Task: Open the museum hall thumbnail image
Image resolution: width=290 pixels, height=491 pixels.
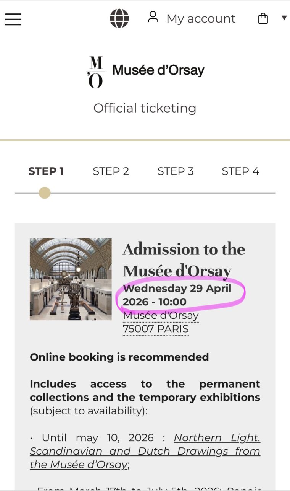Action: 71,279
